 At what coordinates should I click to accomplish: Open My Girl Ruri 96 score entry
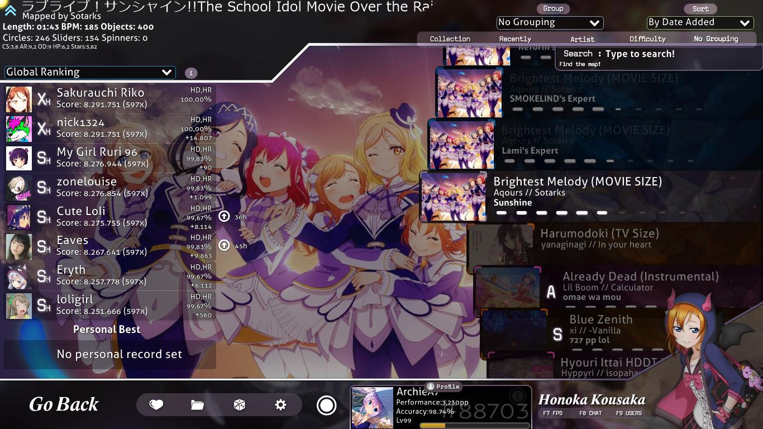point(110,159)
